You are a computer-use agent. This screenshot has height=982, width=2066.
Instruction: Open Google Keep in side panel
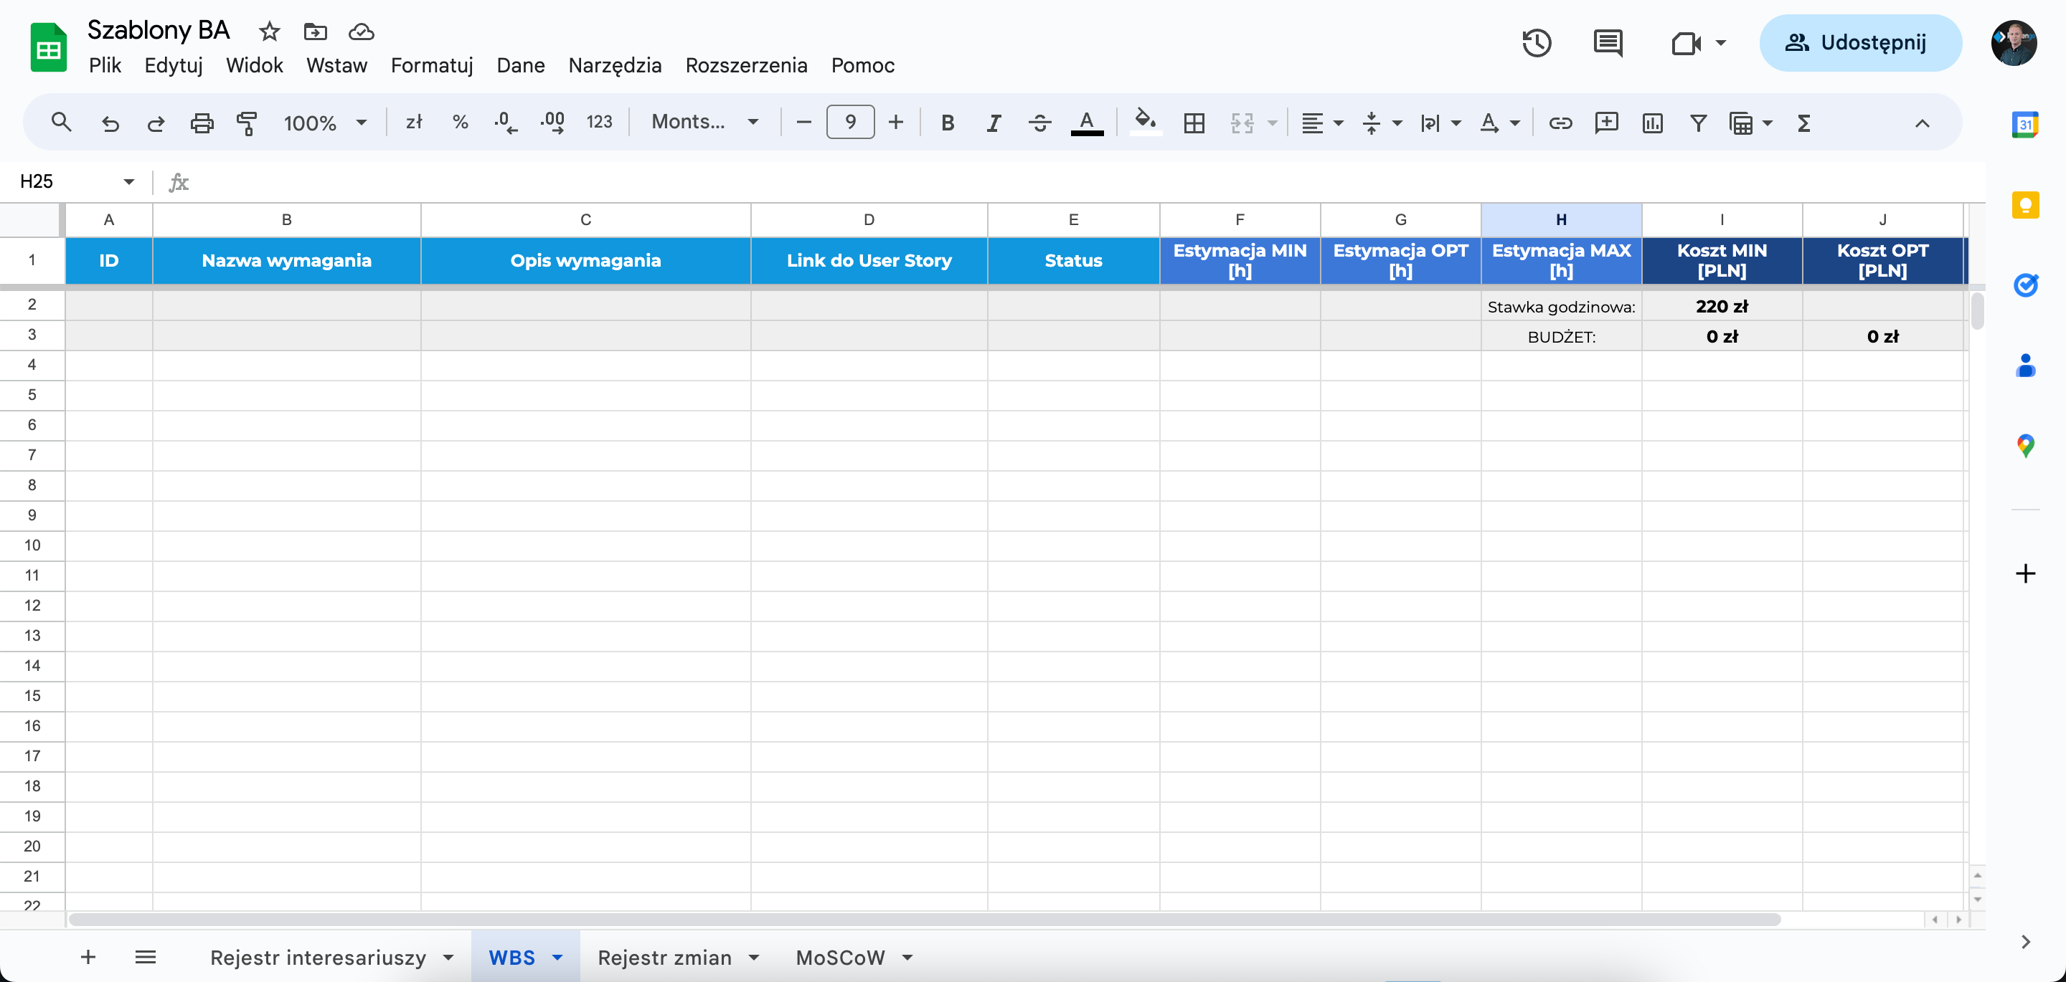(x=2025, y=205)
